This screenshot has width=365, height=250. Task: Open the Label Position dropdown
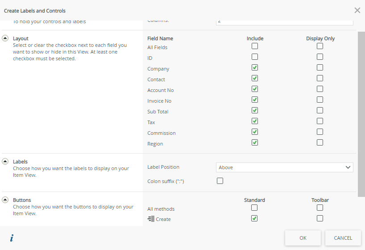[x=285, y=167]
